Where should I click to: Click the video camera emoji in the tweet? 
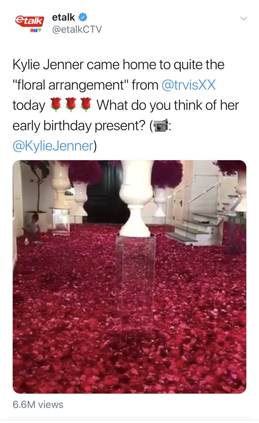160,125
